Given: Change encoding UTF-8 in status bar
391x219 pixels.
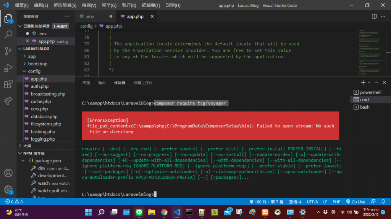Looking at the screenshot, I should tap(312, 202).
